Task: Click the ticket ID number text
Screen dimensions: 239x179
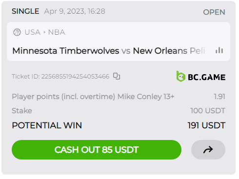Action: 75,77
